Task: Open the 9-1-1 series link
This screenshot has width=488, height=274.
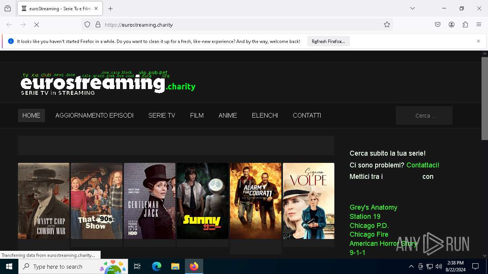Action: pos(357,253)
